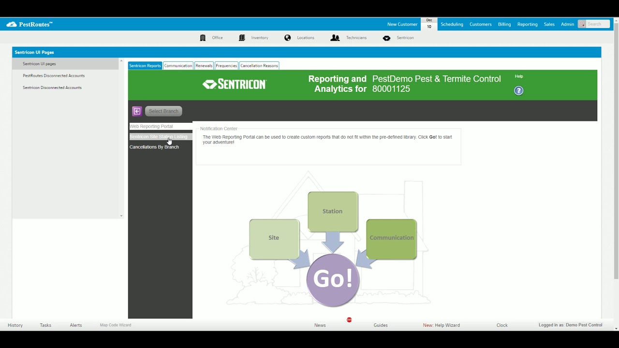
Task: Click the Locations label
Action: tap(306, 38)
